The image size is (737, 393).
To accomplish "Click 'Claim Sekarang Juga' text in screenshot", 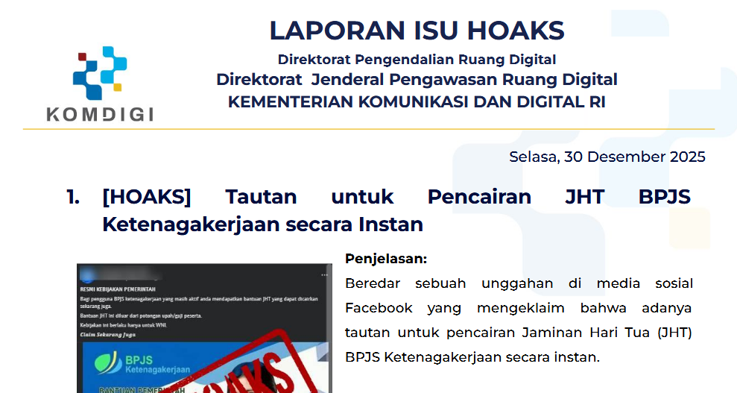I will (x=107, y=334).
